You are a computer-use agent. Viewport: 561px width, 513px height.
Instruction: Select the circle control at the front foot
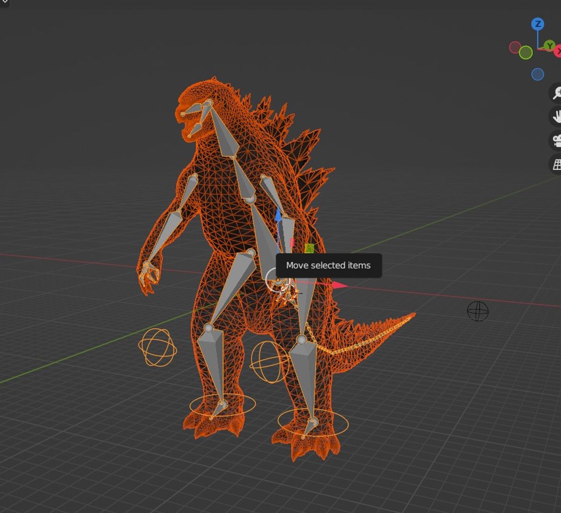[x=223, y=405]
